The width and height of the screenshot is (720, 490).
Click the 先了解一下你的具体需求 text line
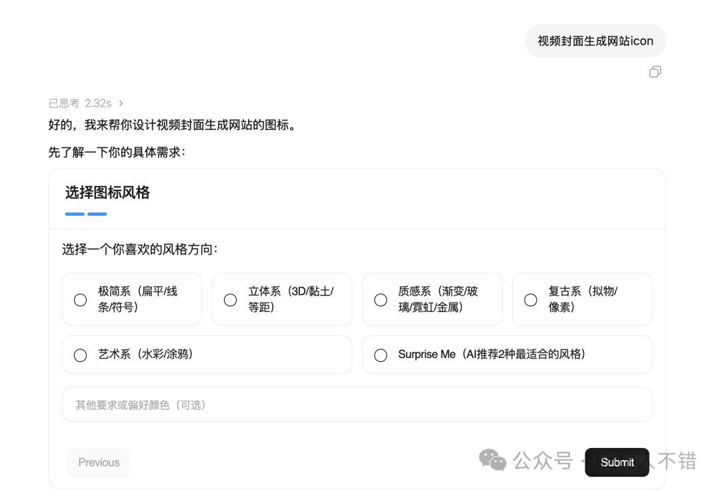(x=117, y=152)
